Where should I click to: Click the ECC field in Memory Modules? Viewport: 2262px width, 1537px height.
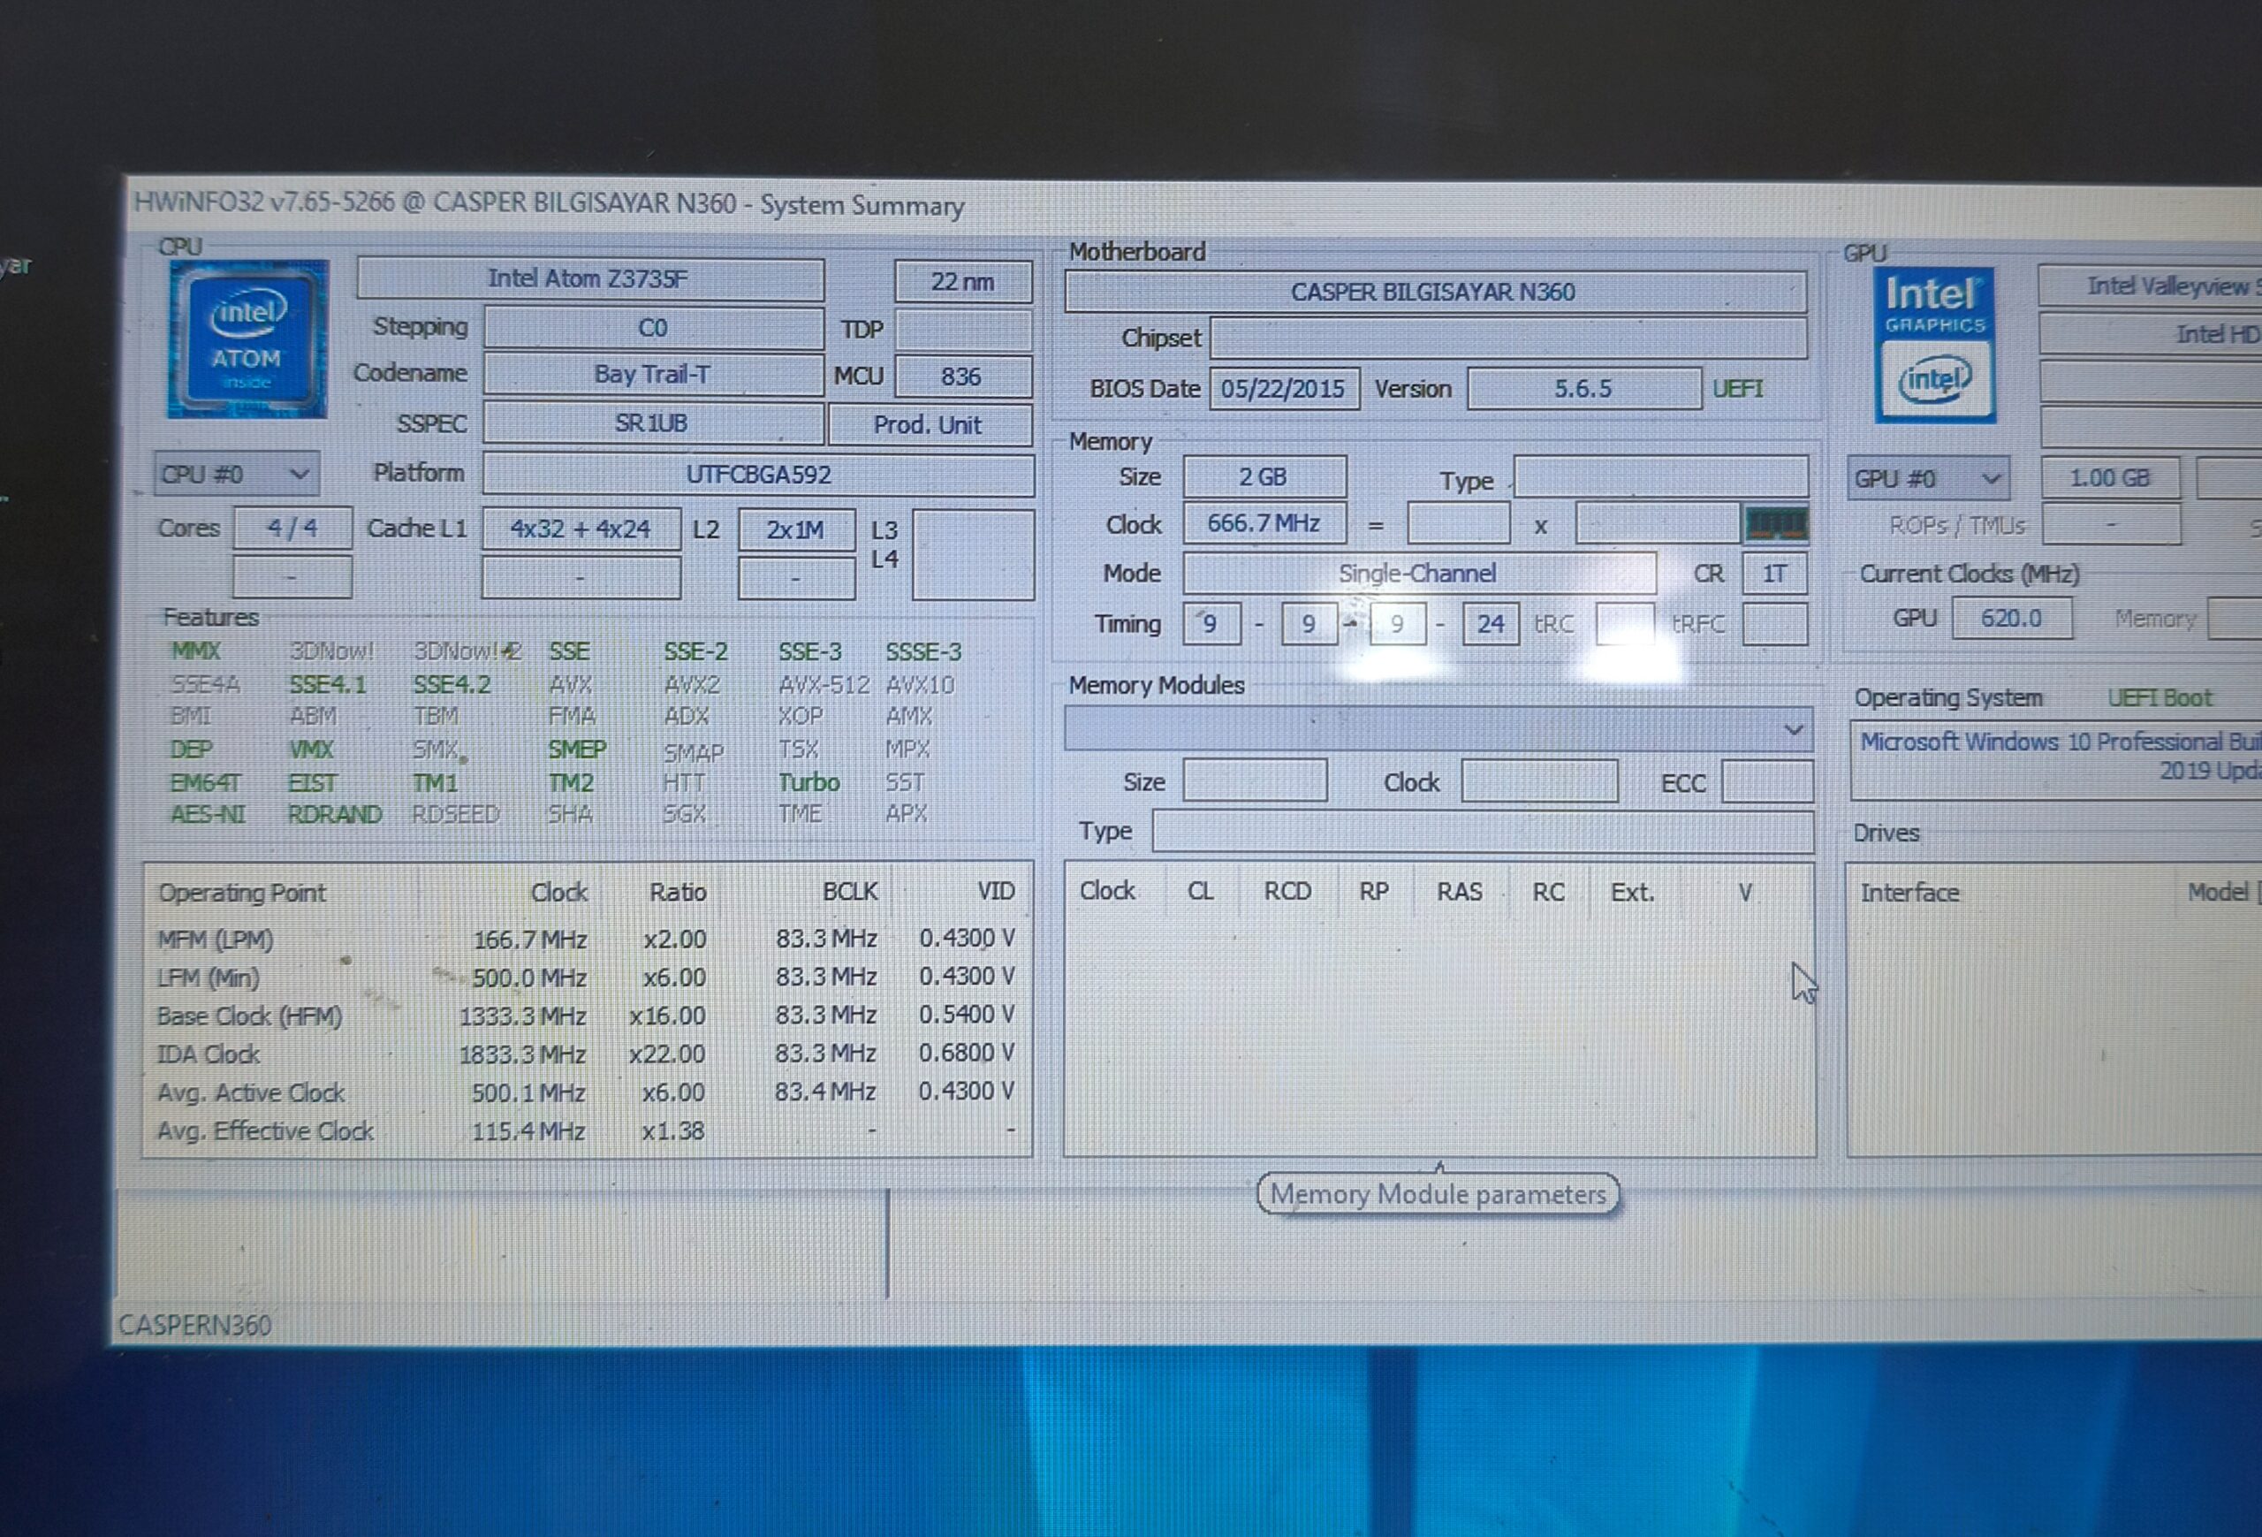(x=1766, y=781)
